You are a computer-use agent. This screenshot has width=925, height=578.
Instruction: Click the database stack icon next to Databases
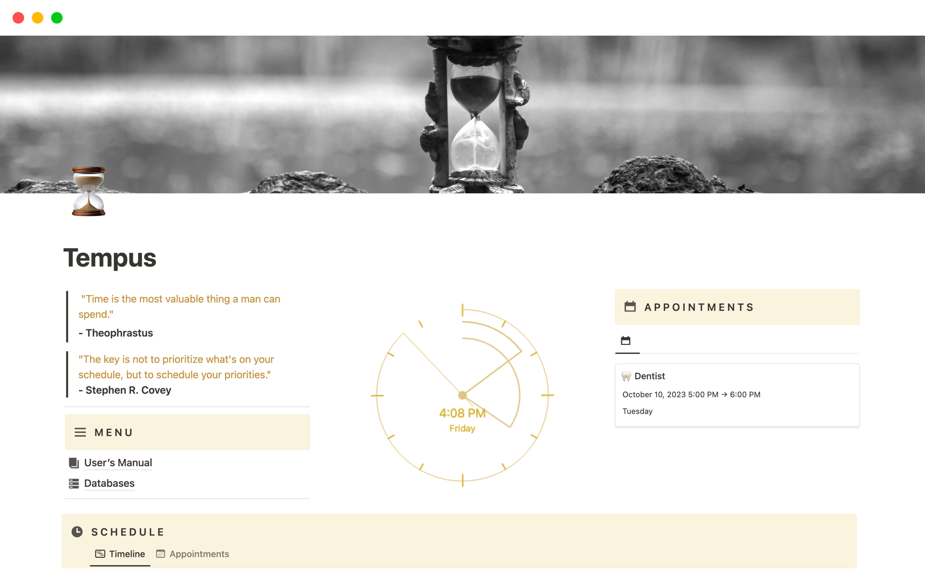coord(75,482)
